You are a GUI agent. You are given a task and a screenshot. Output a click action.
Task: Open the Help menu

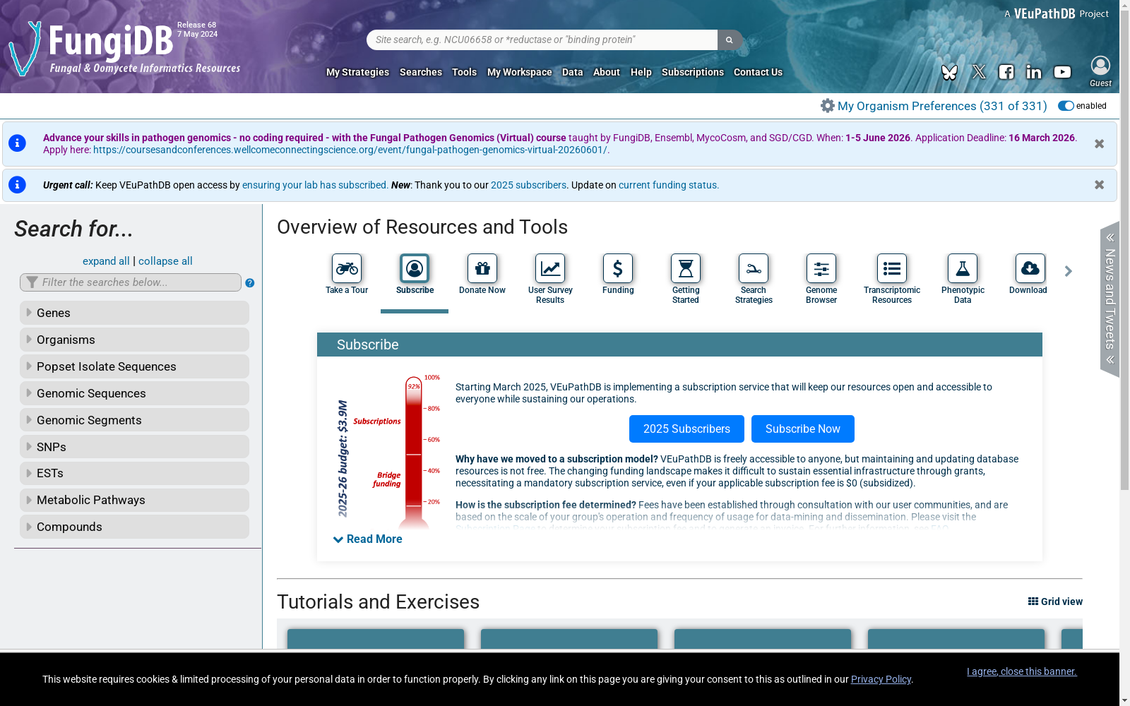coord(641,72)
